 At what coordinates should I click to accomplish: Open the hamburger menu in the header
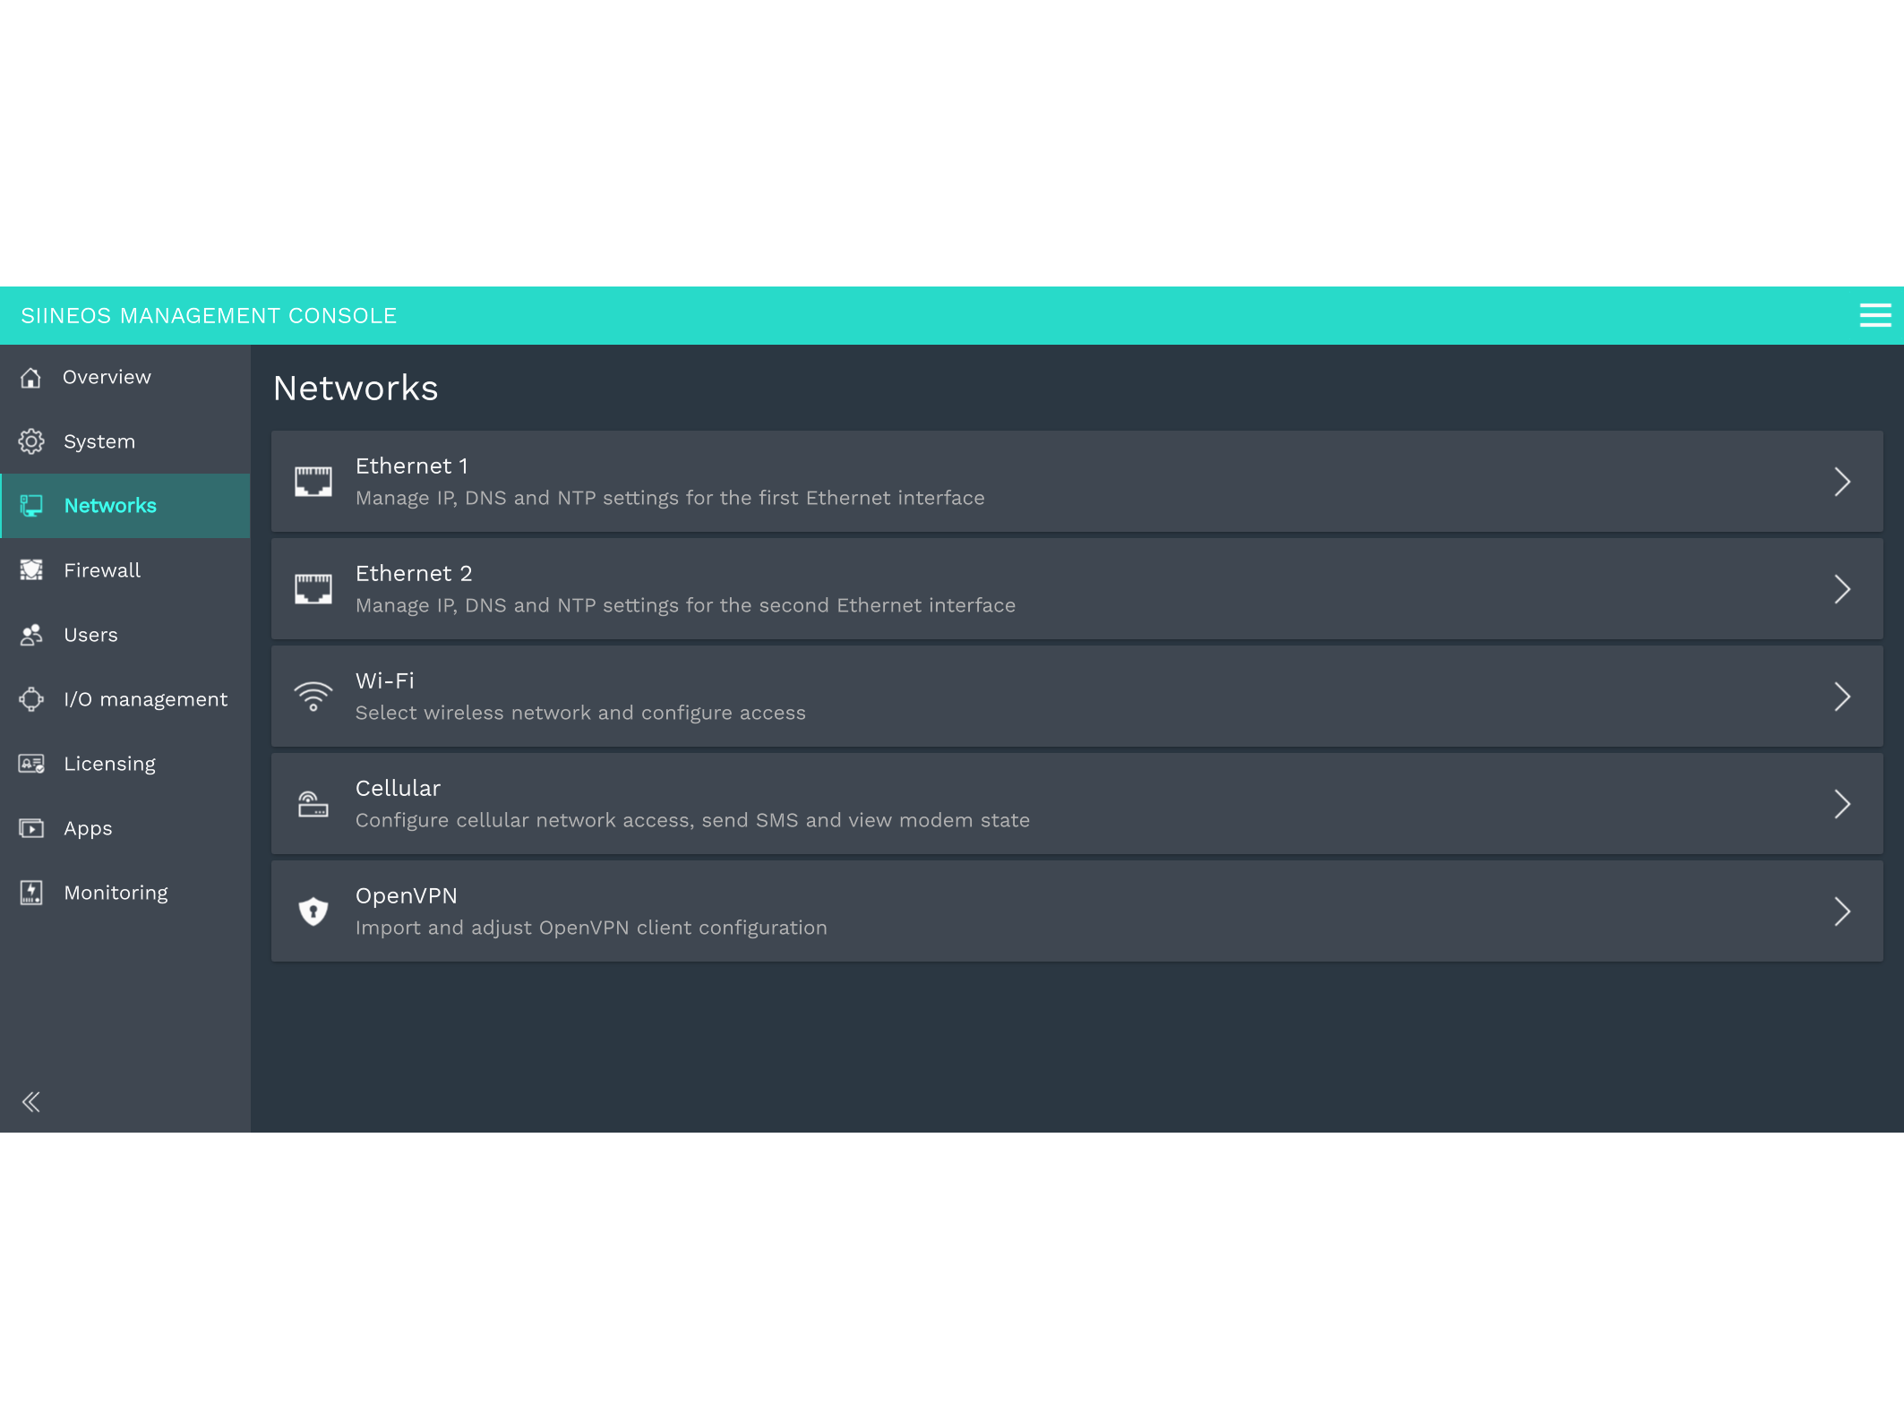1874,315
